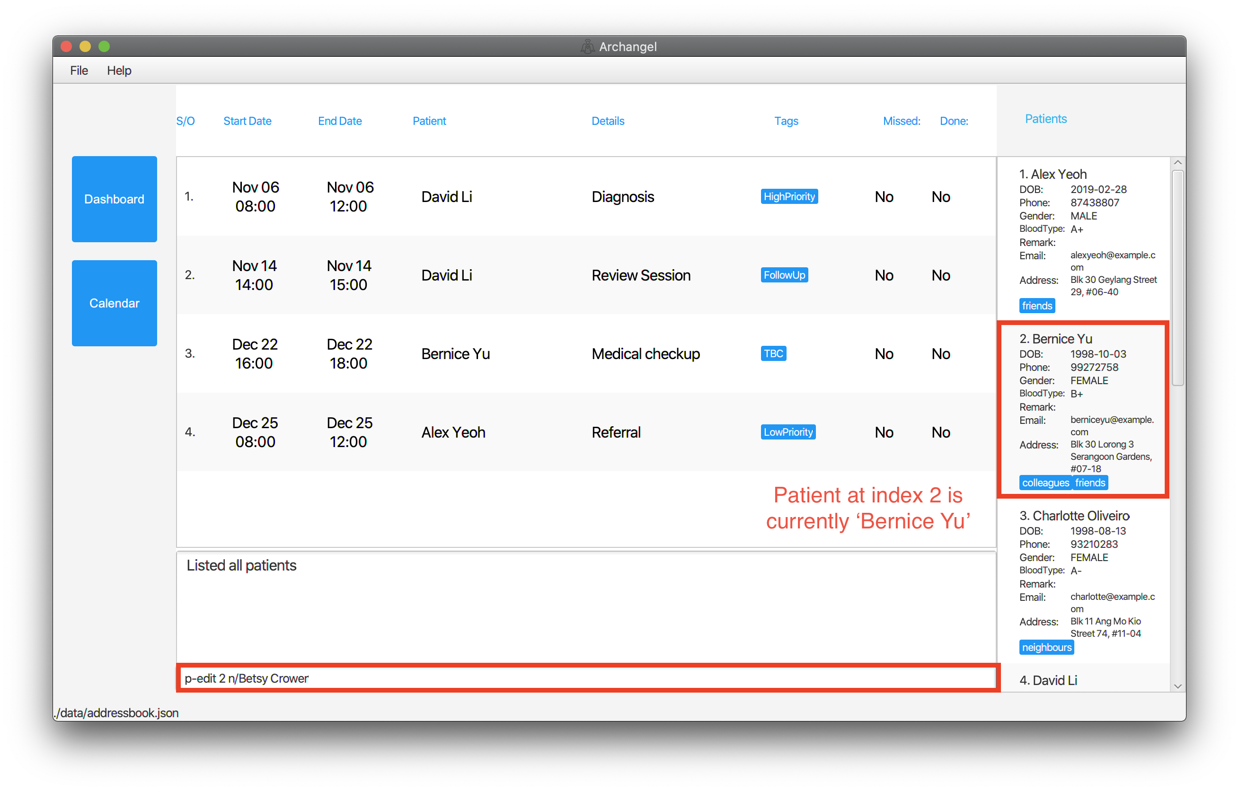Click Charlotte's DOB 1998-08-13
This screenshot has width=1239, height=791.
pos(1098,531)
